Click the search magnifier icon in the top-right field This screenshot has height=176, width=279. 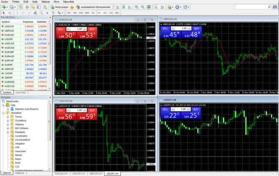[x=269, y=7]
